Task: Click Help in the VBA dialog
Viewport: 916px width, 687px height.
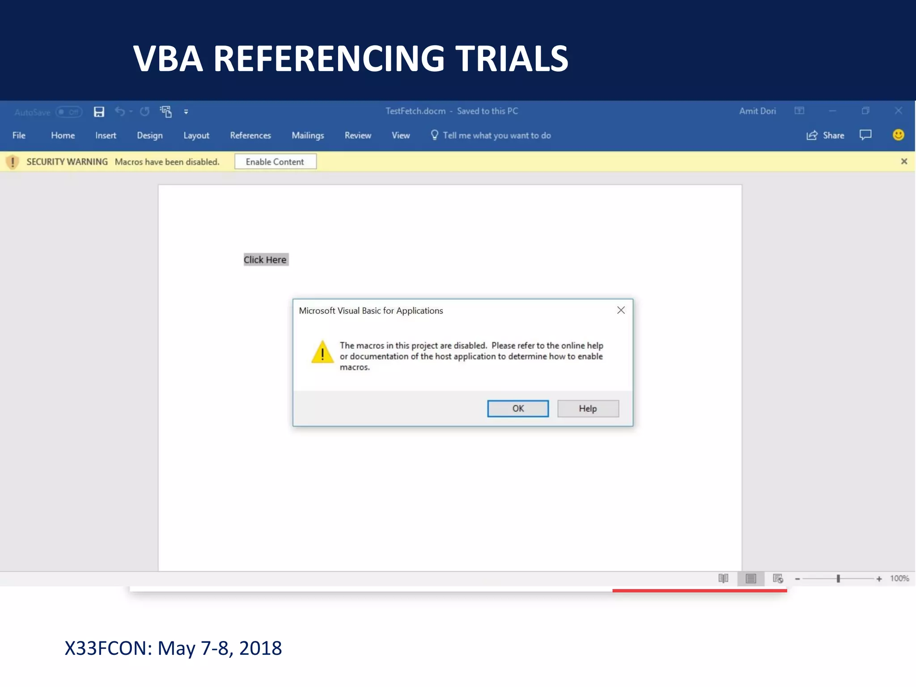Action: pyautogui.click(x=588, y=409)
